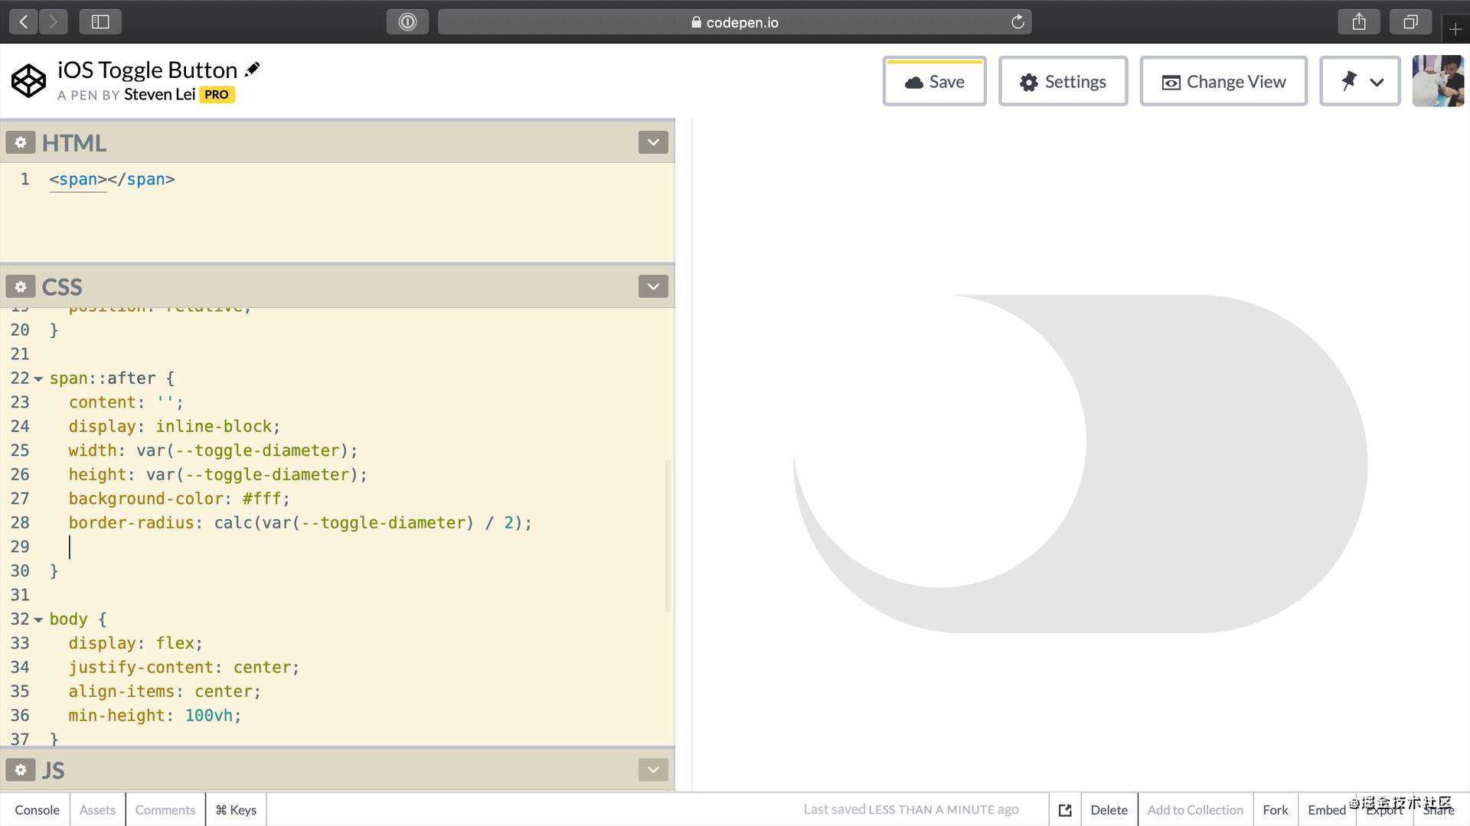Fork this pen

click(x=1276, y=810)
